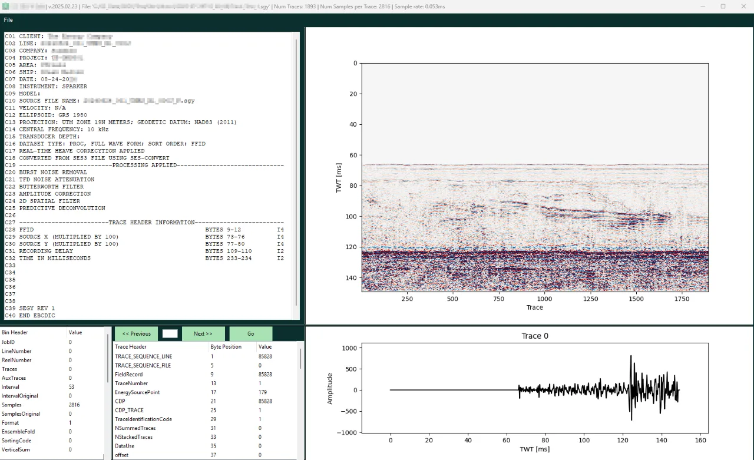Viewport: 754px width, 460px height.
Task: Click the Next >> button to advance traces
Action: 203,333
